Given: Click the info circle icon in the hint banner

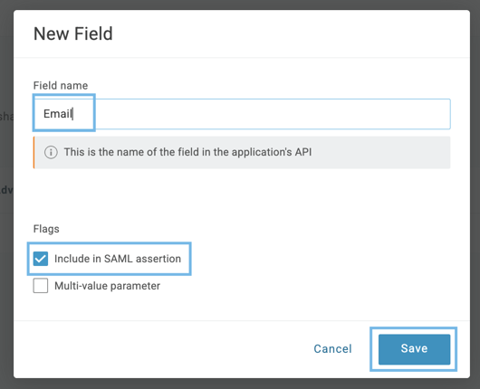Looking at the screenshot, I should [x=51, y=152].
